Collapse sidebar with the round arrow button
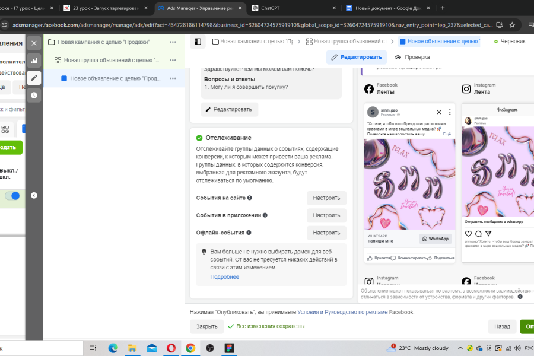Screen dimensions: 534x356 tap(34, 195)
